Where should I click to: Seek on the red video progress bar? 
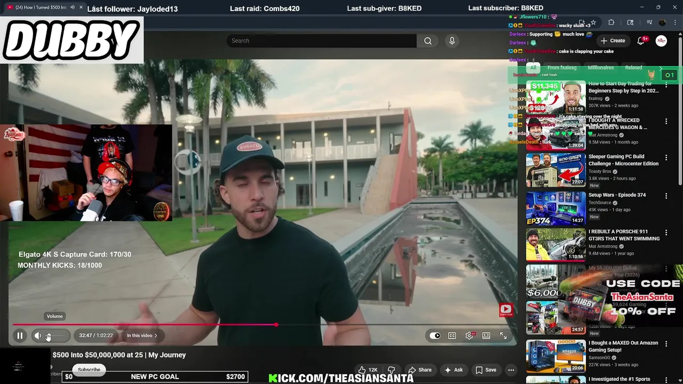click(x=263, y=324)
